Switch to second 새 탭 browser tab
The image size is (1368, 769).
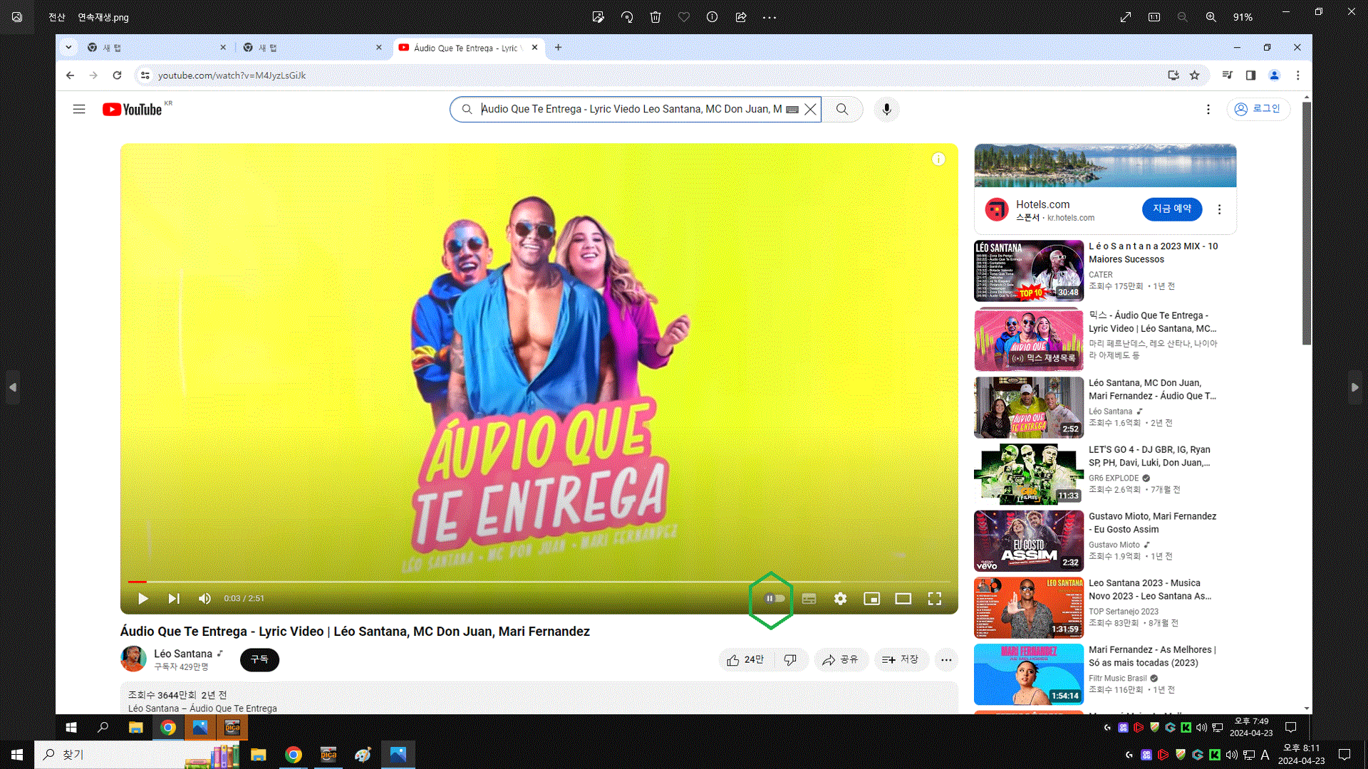[x=313, y=48]
